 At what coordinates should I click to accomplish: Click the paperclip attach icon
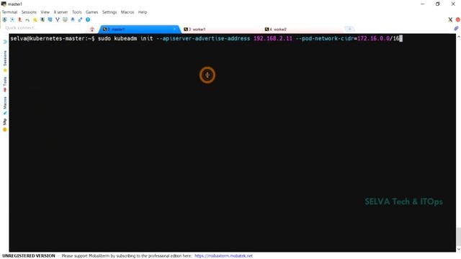point(456,29)
